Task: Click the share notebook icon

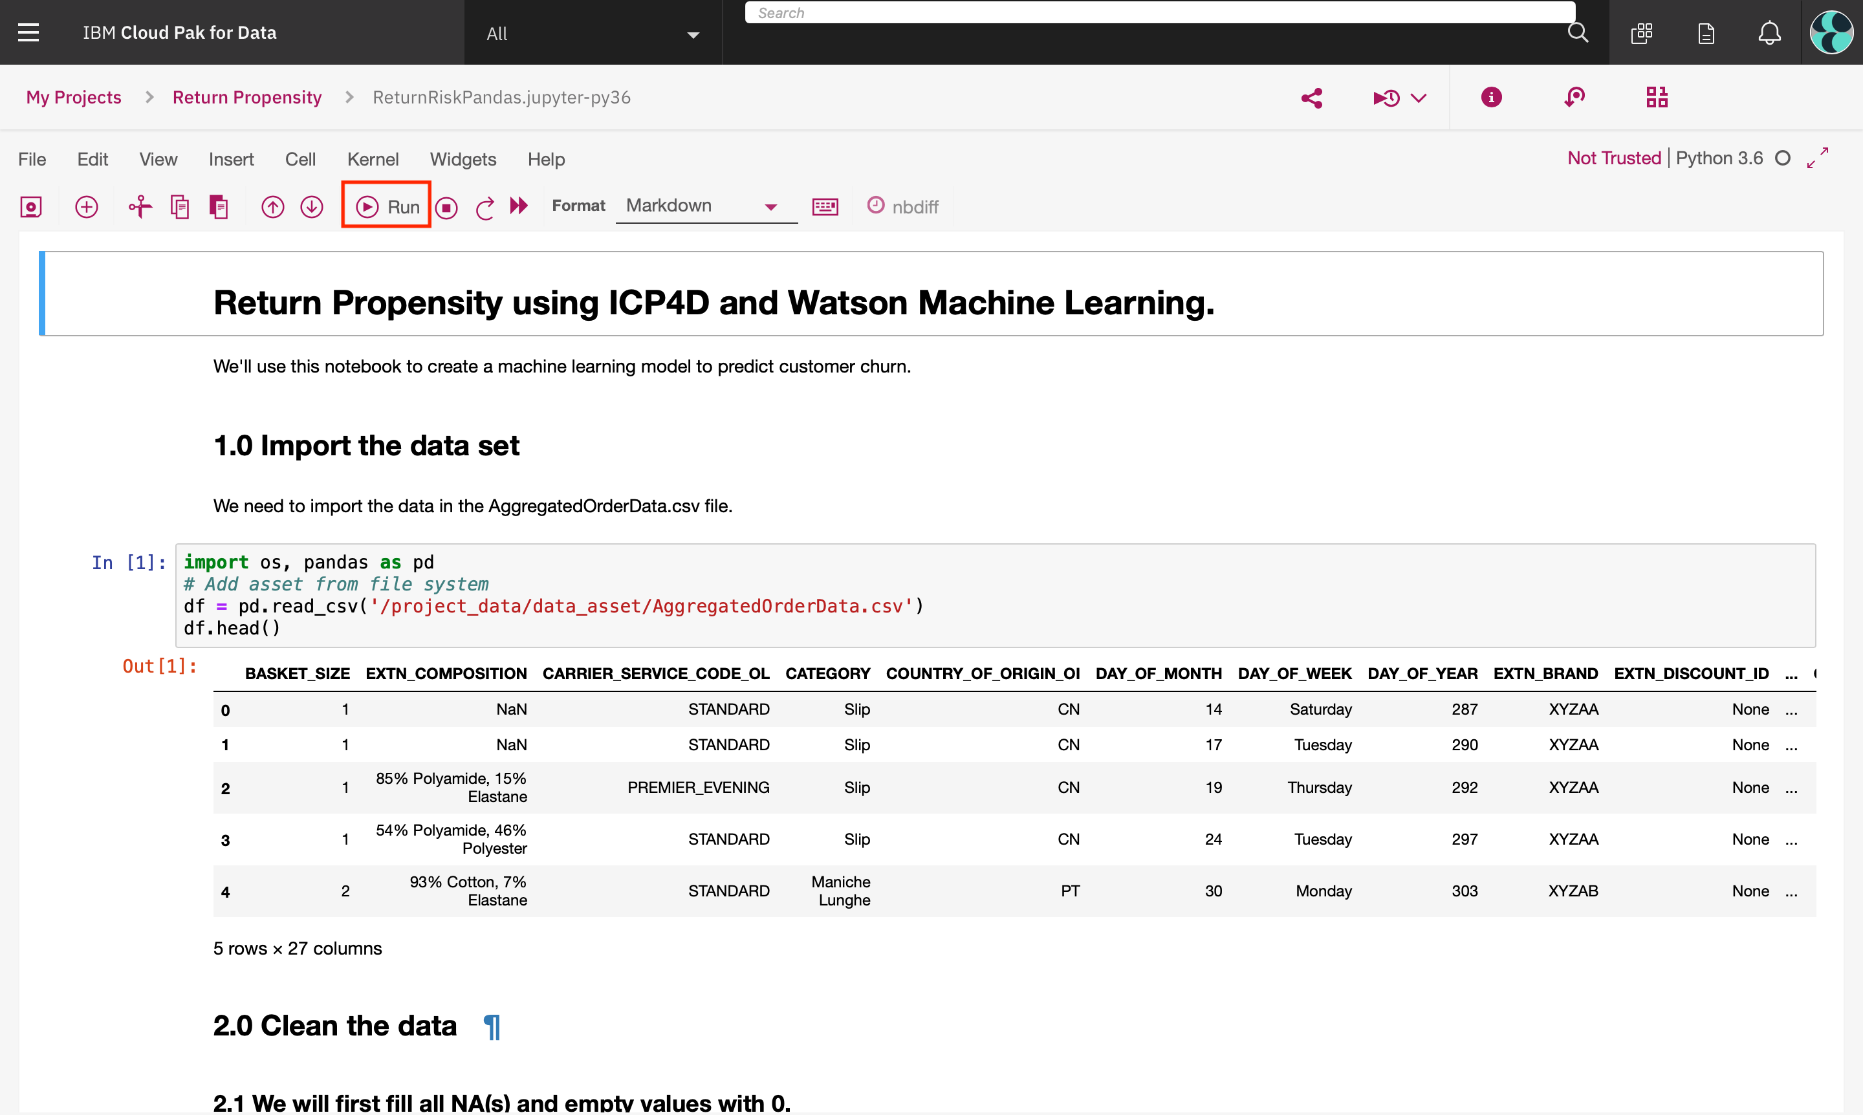Action: tap(1311, 98)
